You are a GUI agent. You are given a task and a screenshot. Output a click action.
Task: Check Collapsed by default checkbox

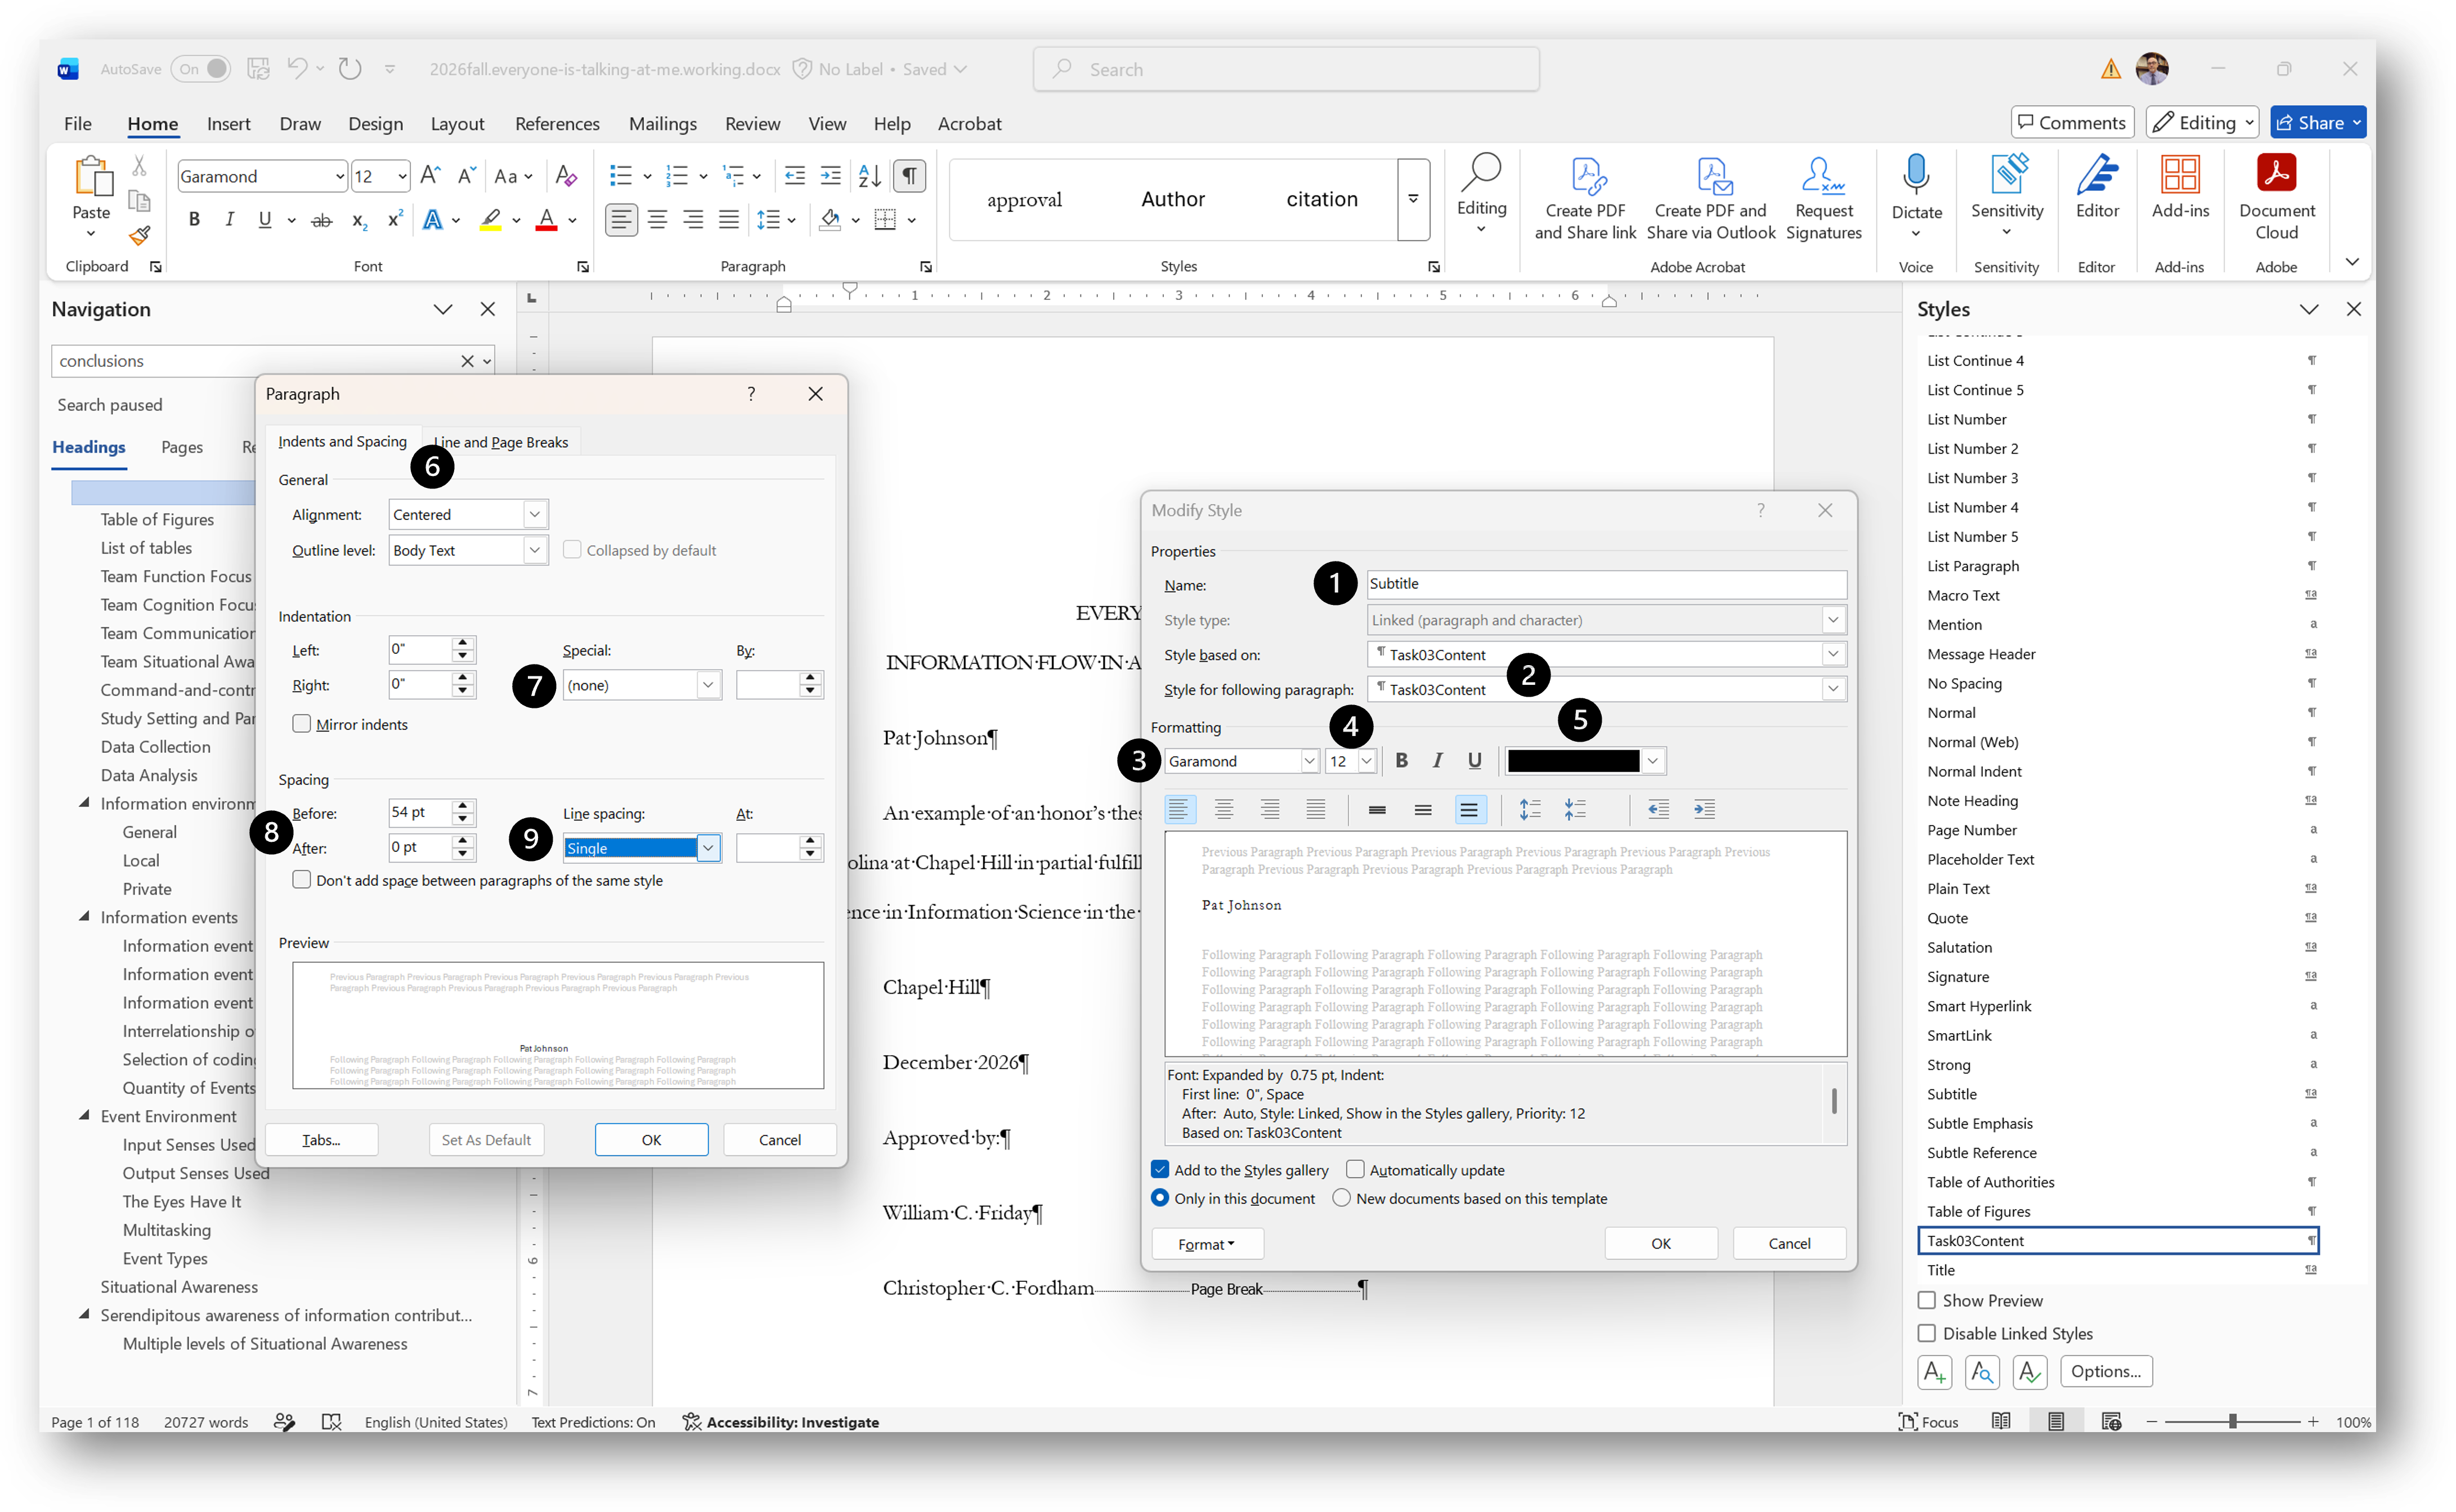pyautogui.click(x=572, y=549)
